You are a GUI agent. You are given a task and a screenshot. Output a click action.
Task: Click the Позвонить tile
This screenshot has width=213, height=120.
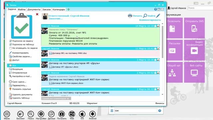[174, 28]
